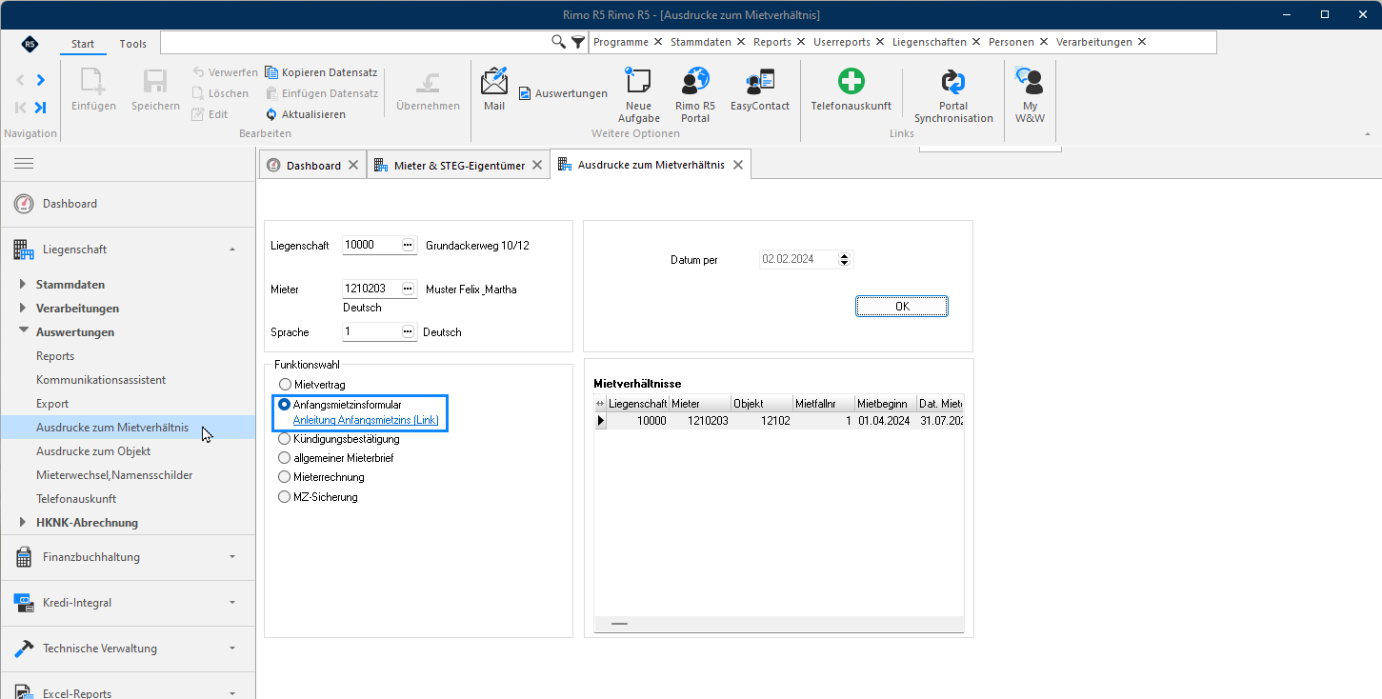Screen dimensions: 1382x699
Task: Click Kopieren Datensatz
Action: [x=322, y=72]
